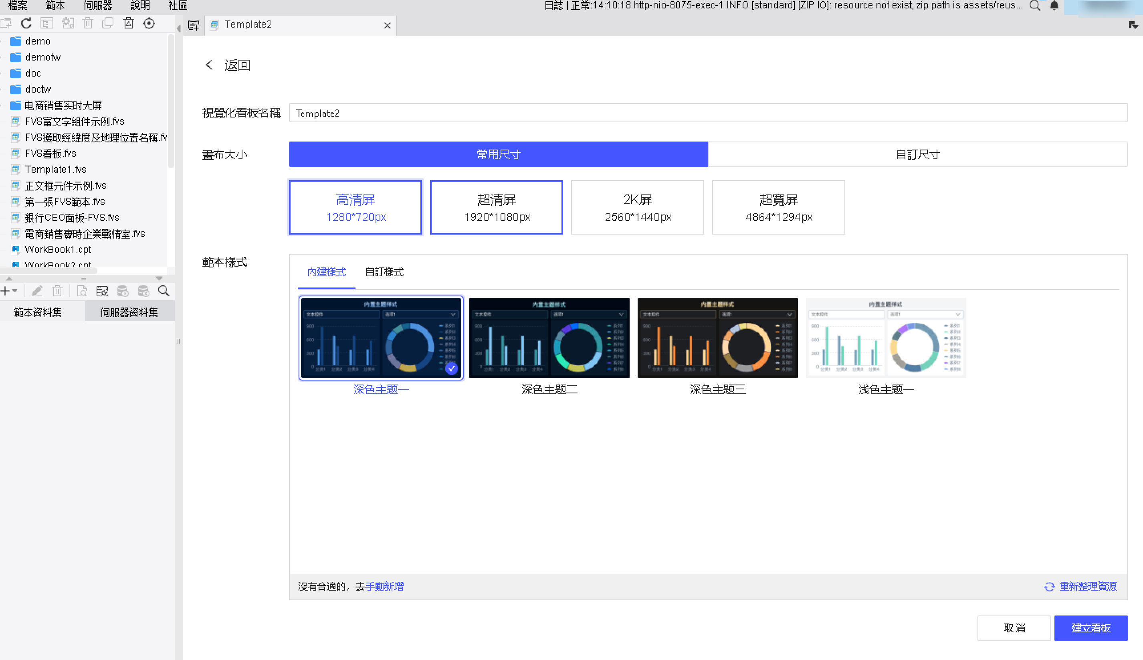Delete dataset using trash icon
The height and width of the screenshot is (660, 1143).
tap(57, 291)
